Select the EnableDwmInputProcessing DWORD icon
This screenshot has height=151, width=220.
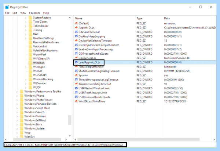pos(76,49)
